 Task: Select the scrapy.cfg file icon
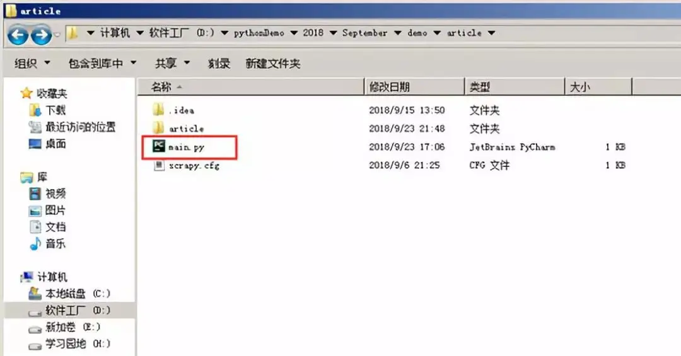159,165
